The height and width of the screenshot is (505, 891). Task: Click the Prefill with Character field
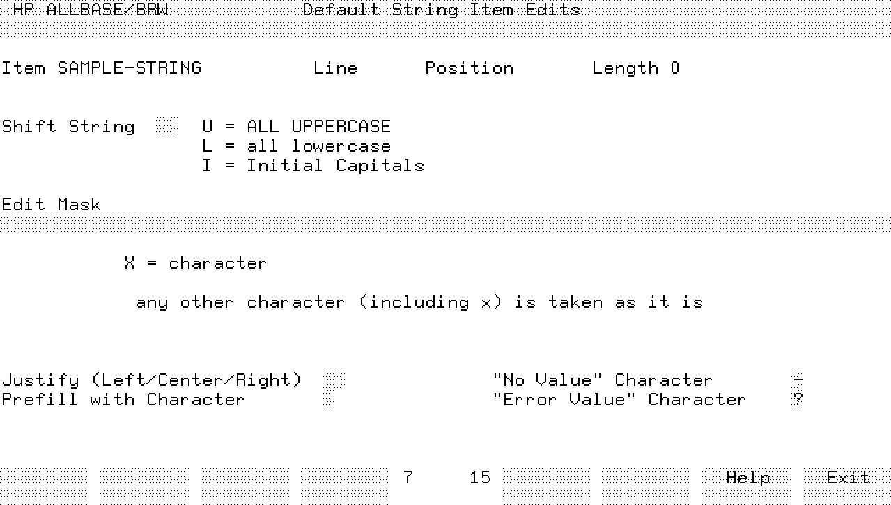[329, 400]
